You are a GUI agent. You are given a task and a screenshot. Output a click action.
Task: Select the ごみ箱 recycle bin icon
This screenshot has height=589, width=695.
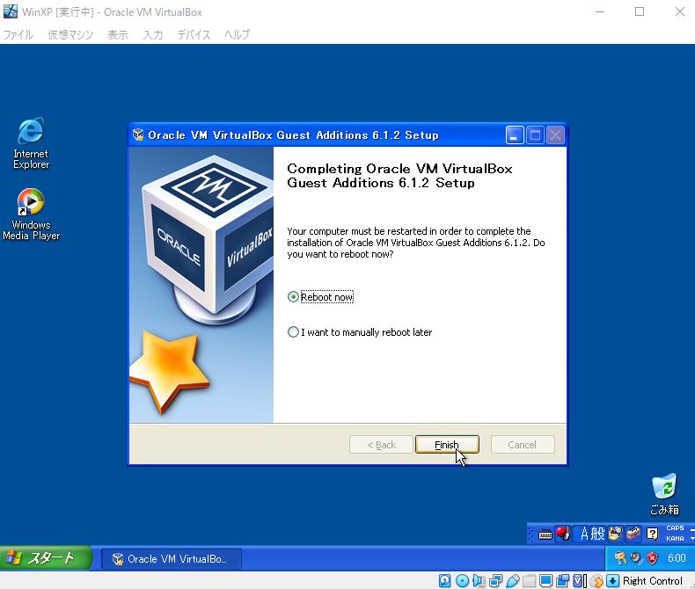pyautogui.click(x=664, y=494)
